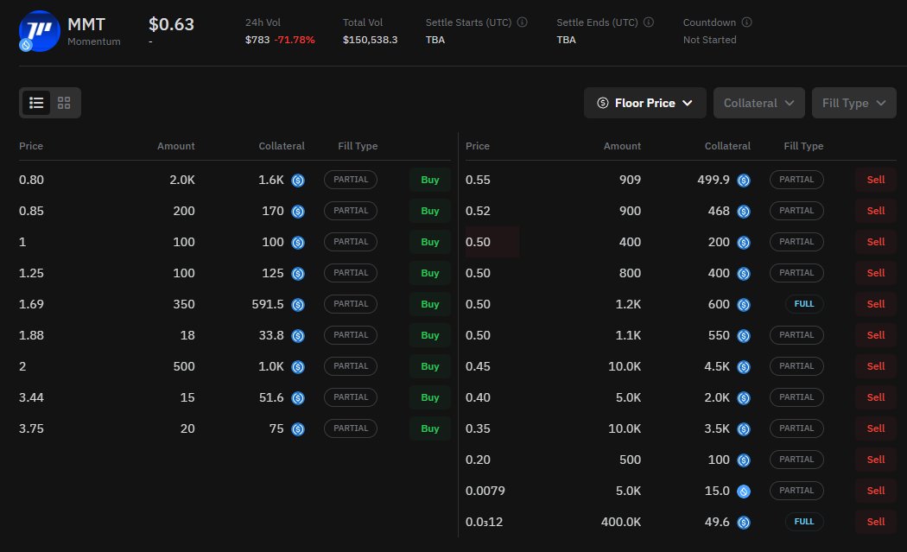Sell into the 0.50 order of 400

[876, 242]
